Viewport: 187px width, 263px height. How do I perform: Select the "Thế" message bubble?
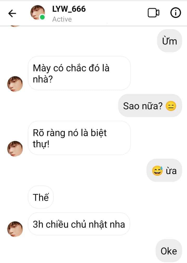pos(41,197)
